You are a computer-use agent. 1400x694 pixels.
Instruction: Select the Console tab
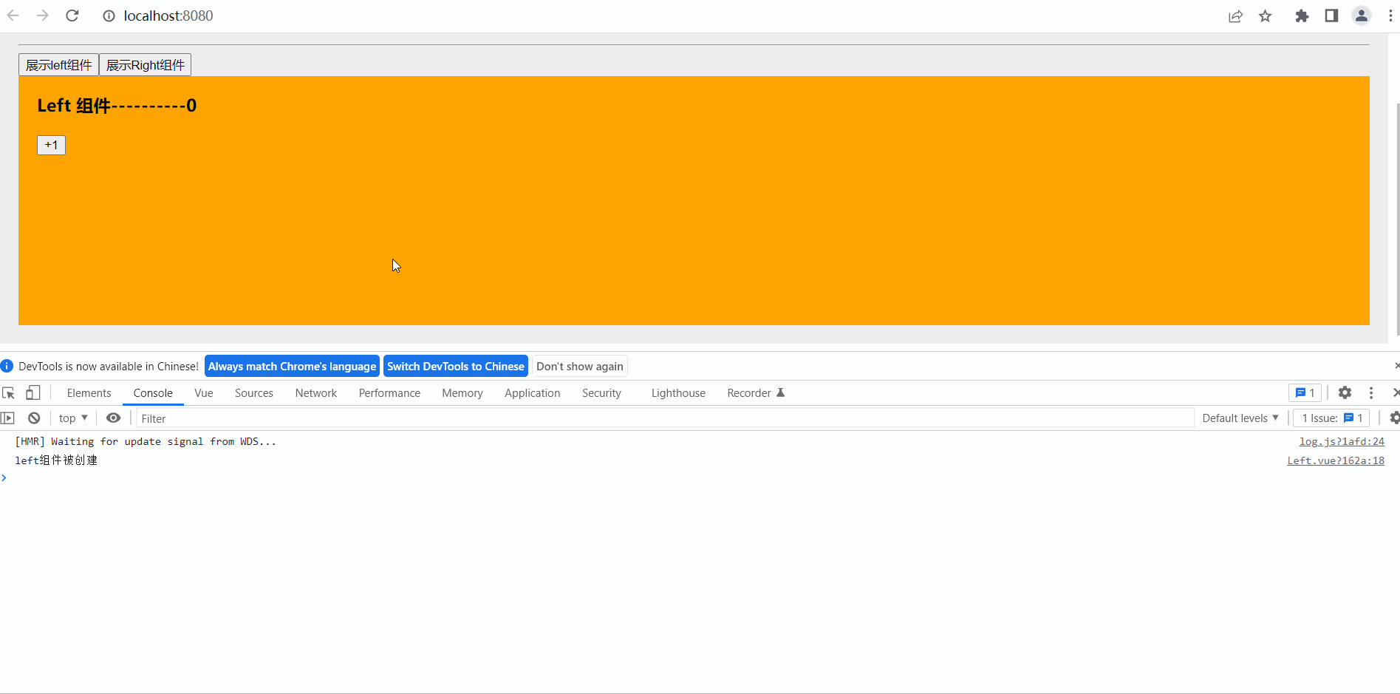(x=153, y=393)
